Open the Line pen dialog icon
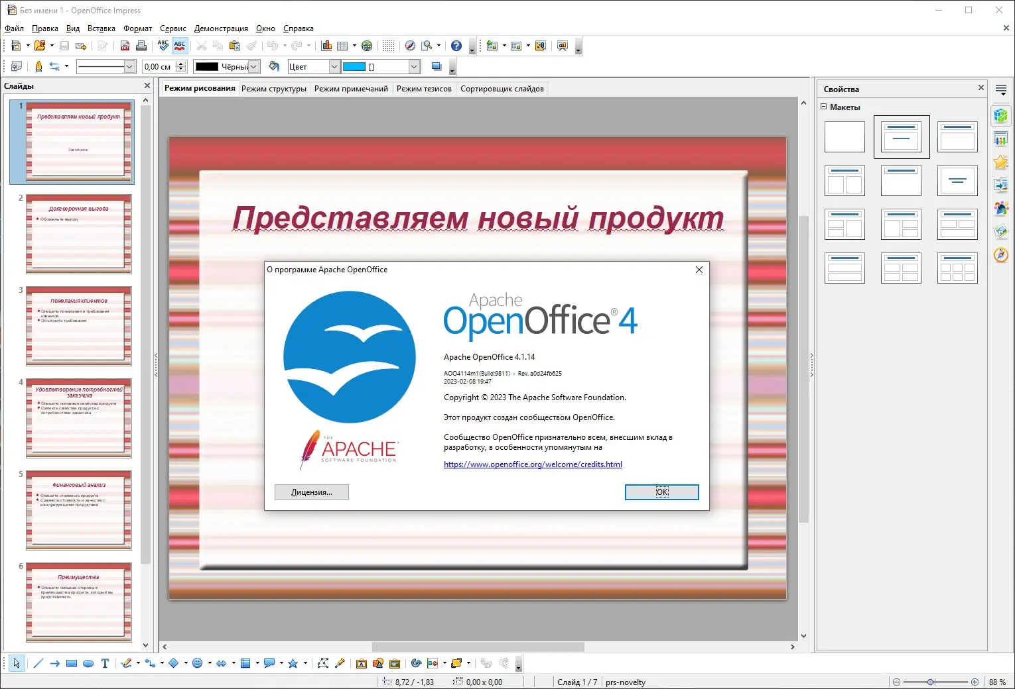The width and height of the screenshot is (1015, 689). (x=38, y=66)
